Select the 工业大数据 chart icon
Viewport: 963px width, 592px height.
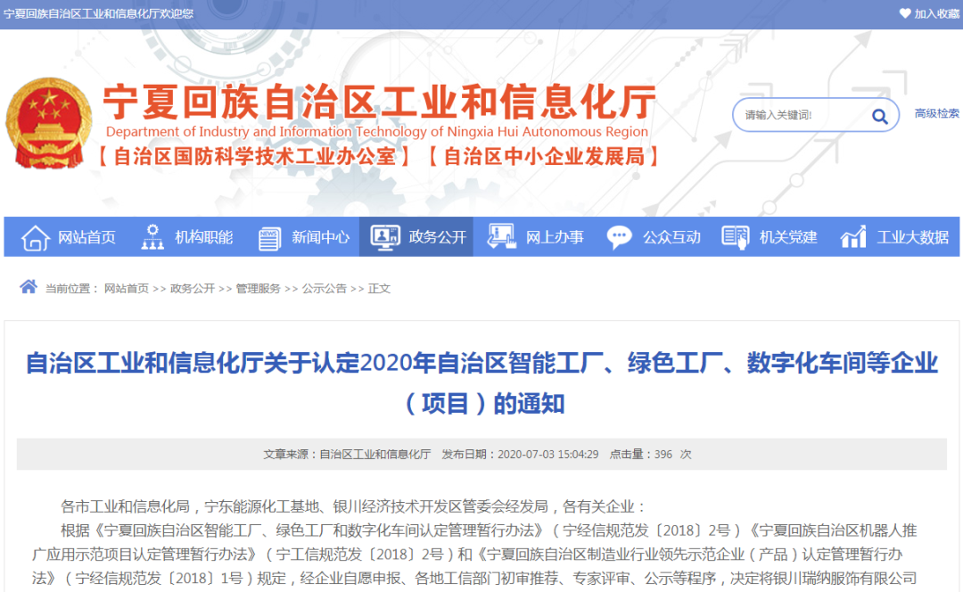(852, 236)
